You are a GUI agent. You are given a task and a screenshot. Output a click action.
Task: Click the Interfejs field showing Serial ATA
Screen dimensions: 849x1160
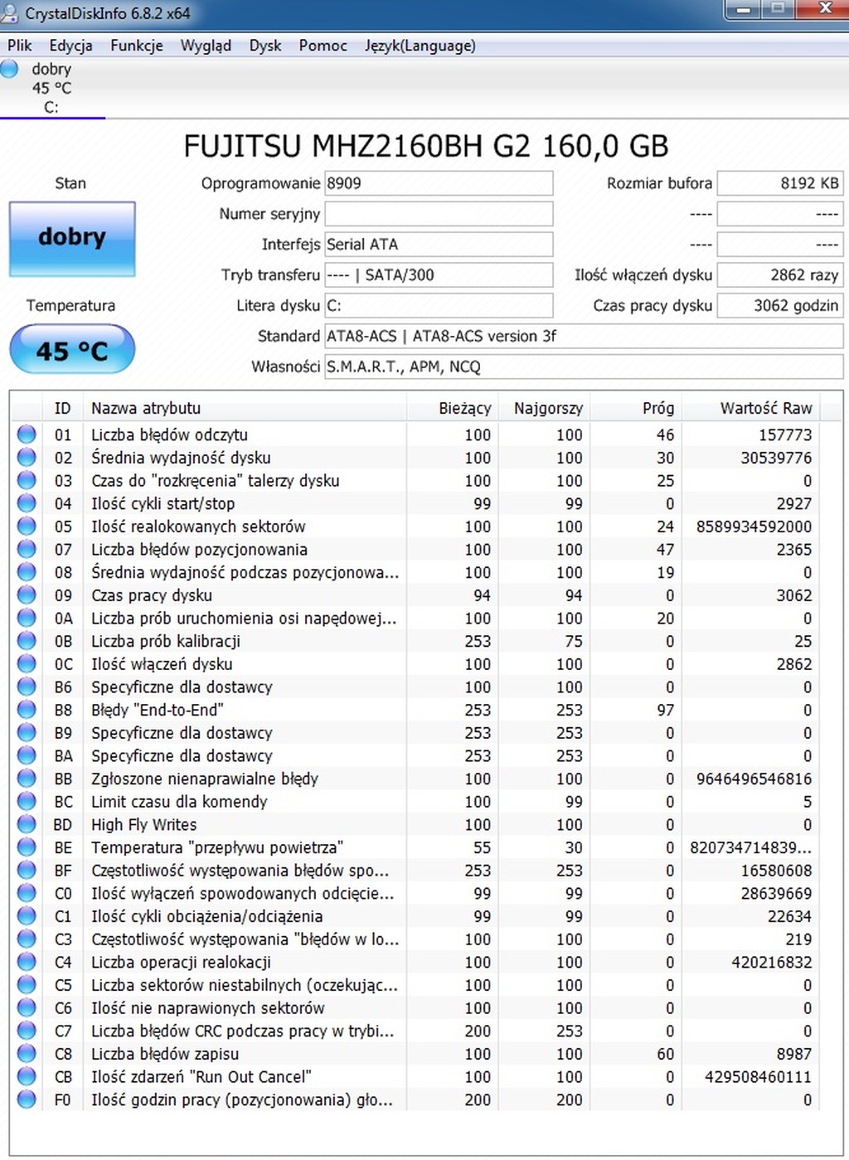tap(439, 245)
